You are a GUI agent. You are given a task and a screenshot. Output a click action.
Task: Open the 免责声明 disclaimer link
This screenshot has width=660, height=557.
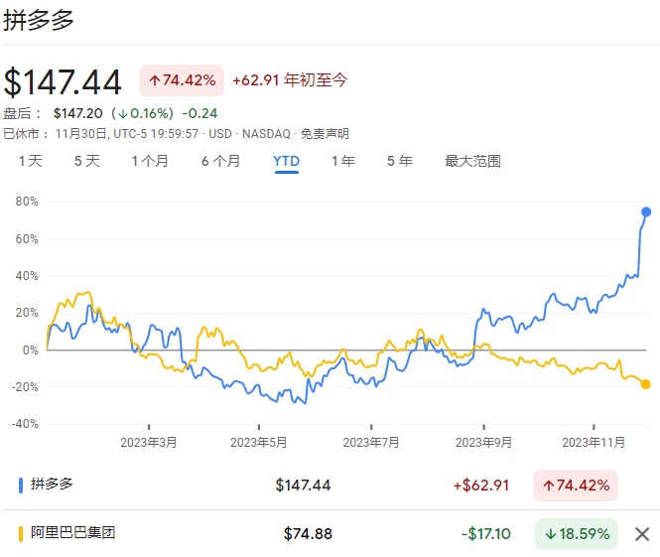pos(325,133)
